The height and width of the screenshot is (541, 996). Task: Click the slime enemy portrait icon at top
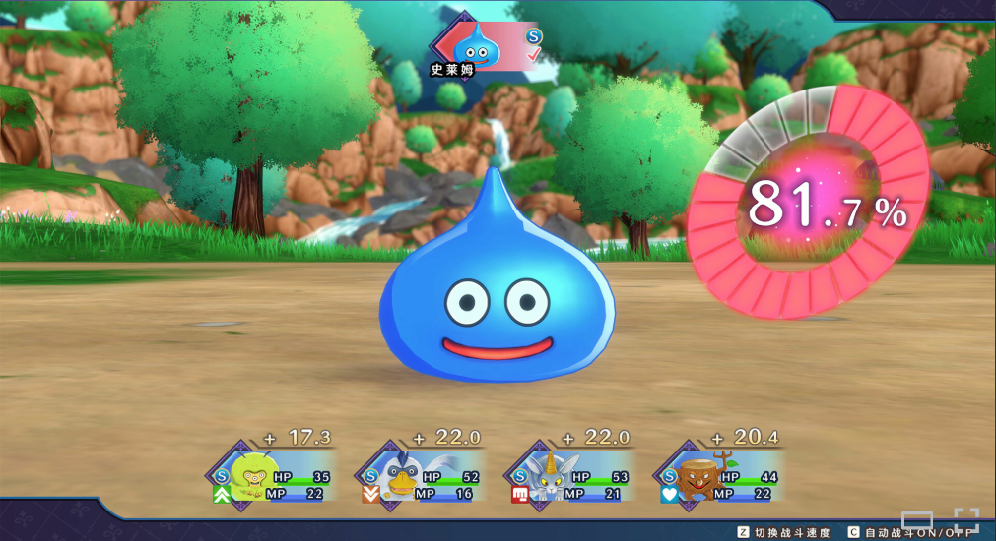477,45
